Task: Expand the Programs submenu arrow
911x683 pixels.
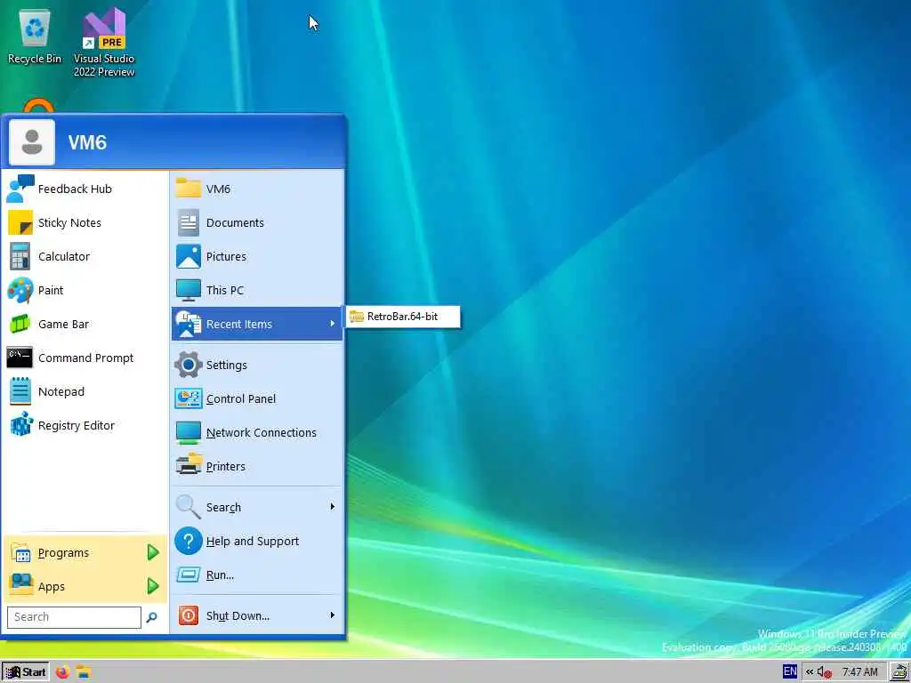Action: [x=153, y=552]
